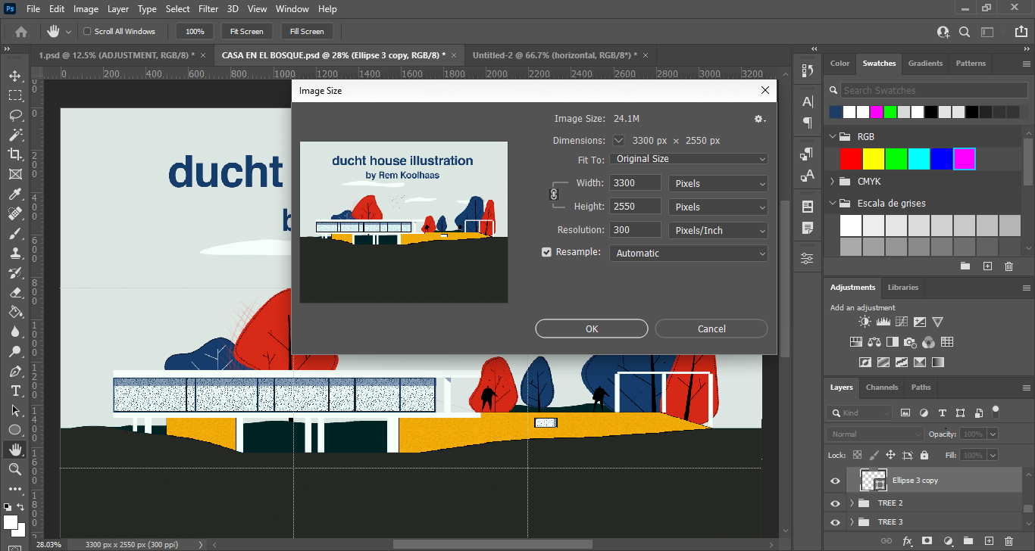
Task: Uncheck the Resample checkbox
Action: [x=546, y=253]
